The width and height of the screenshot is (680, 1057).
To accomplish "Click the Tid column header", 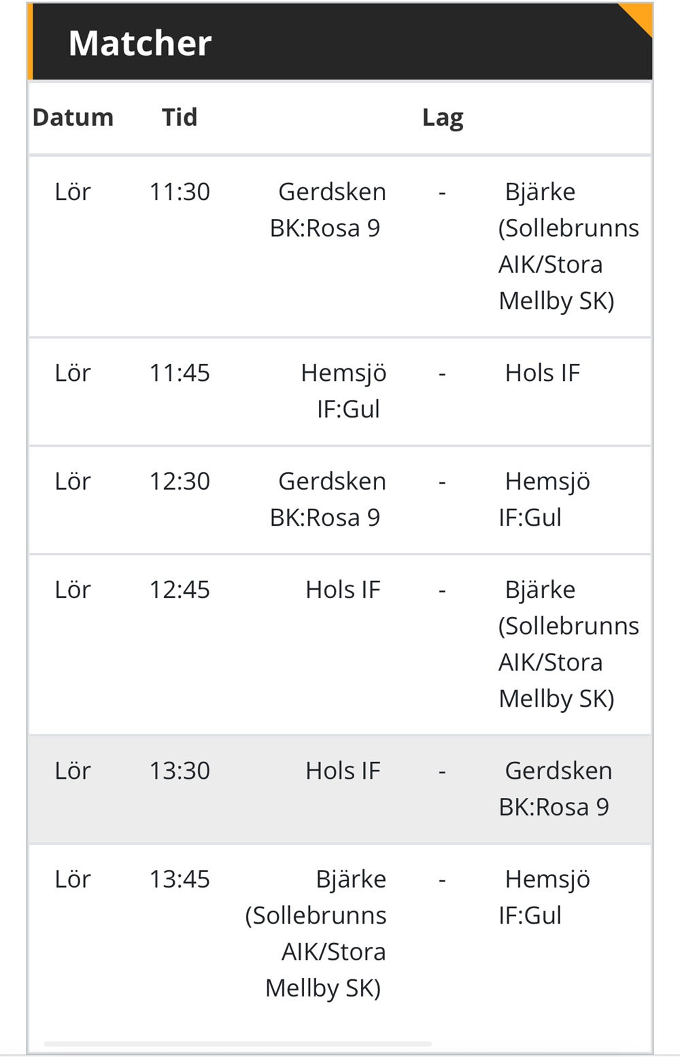I will (x=180, y=117).
